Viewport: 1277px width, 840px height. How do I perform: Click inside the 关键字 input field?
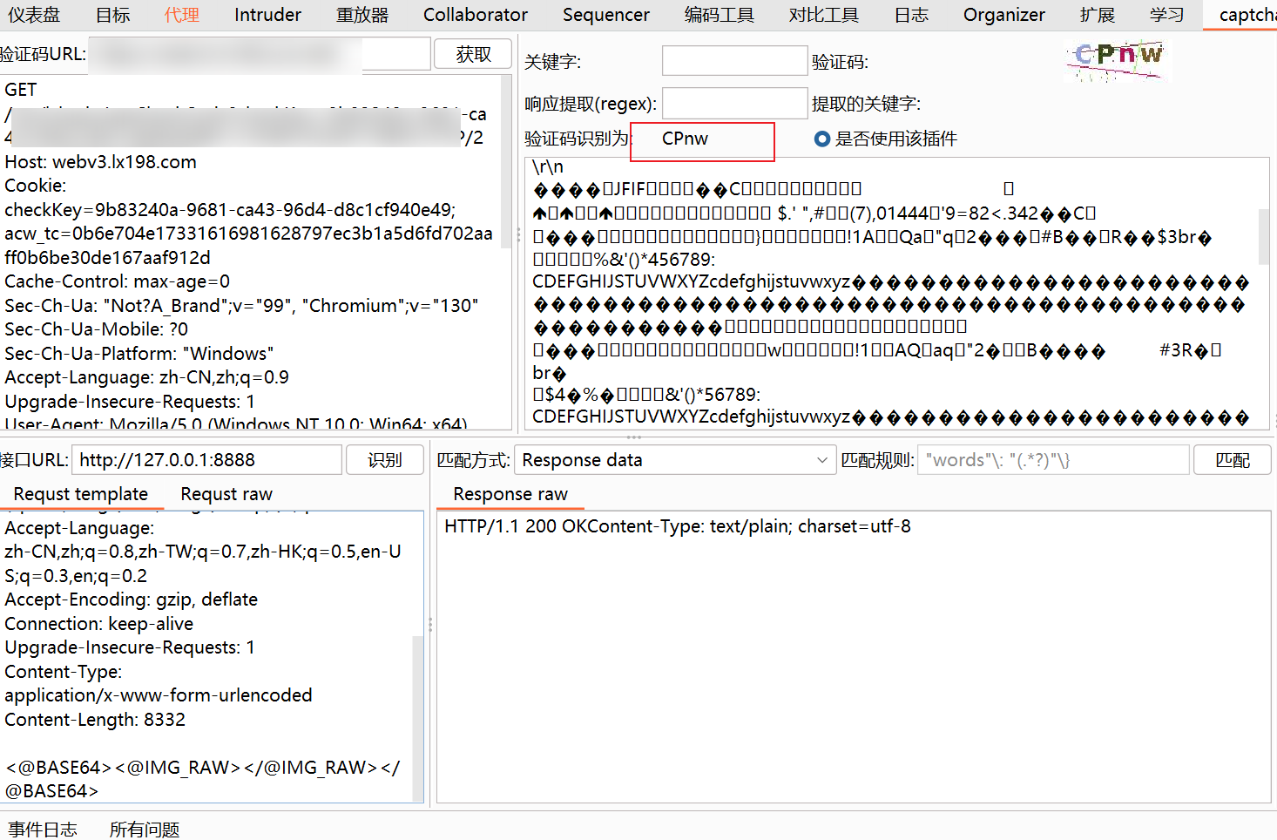(734, 60)
